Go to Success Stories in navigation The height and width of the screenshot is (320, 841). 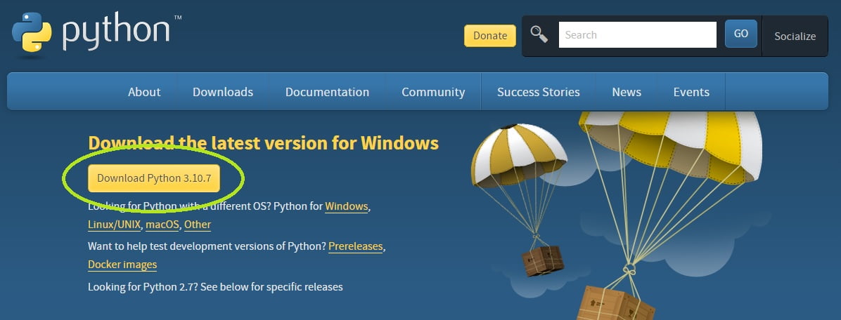pyautogui.click(x=538, y=92)
